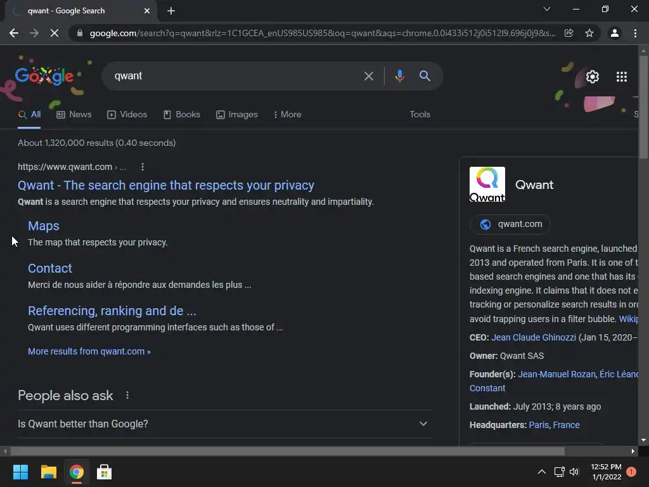The height and width of the screenshot is (487, 649).
Task: Open Paris headquarters link
Action: pos(539,425)
